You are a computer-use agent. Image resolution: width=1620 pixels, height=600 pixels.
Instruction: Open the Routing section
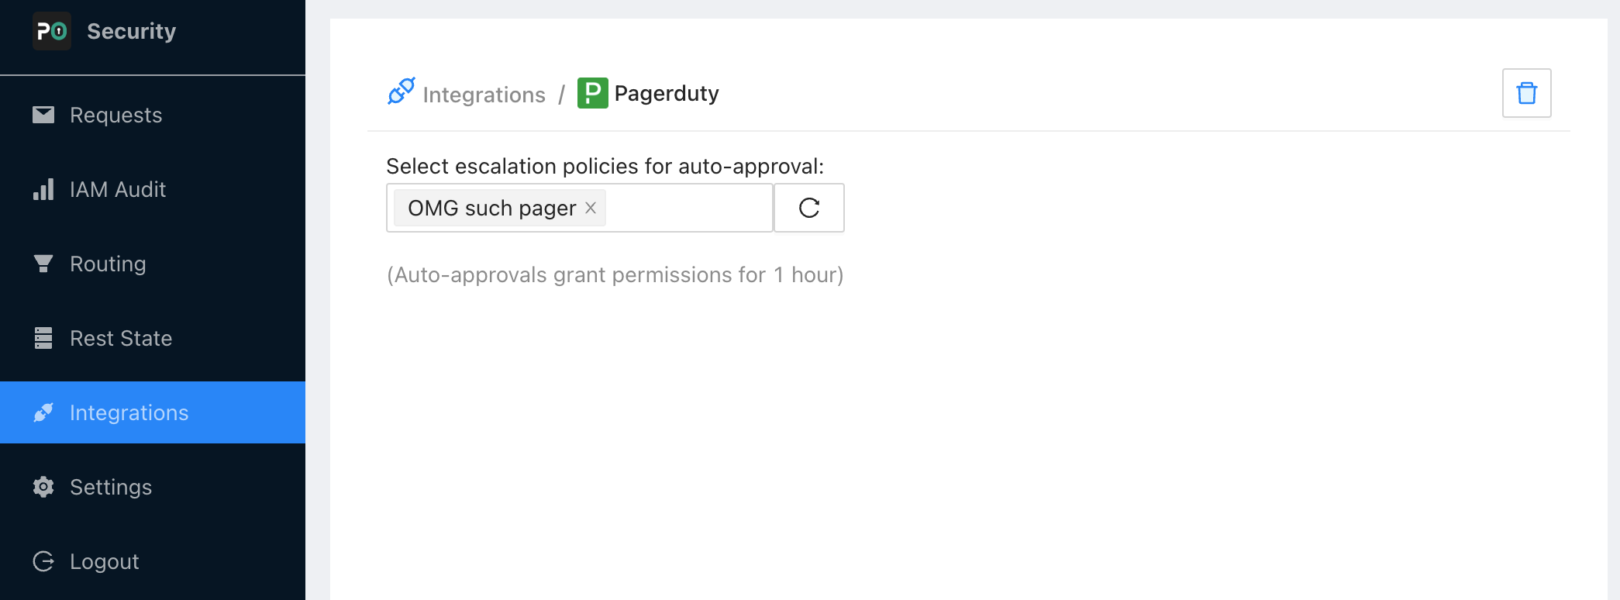tap(108, 264)
